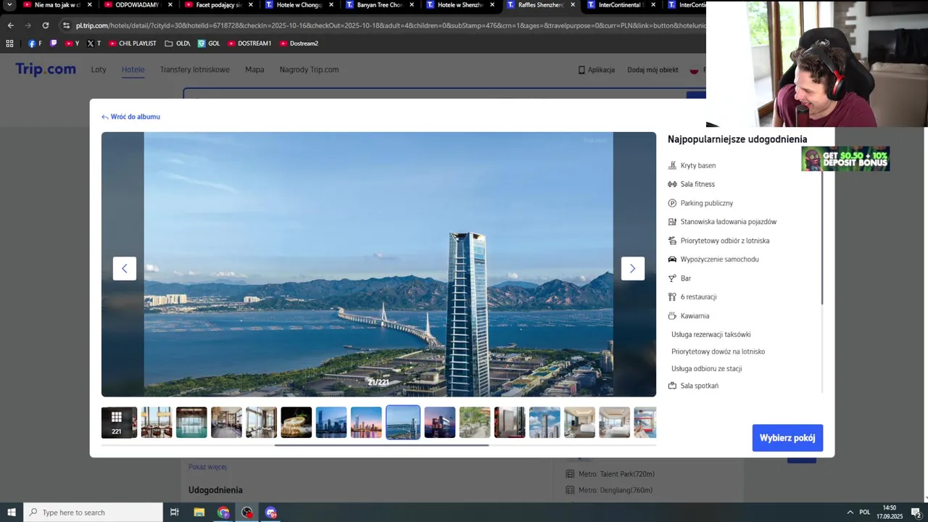Close the Raffles Shenzhen browser tab

pos(573,5)
